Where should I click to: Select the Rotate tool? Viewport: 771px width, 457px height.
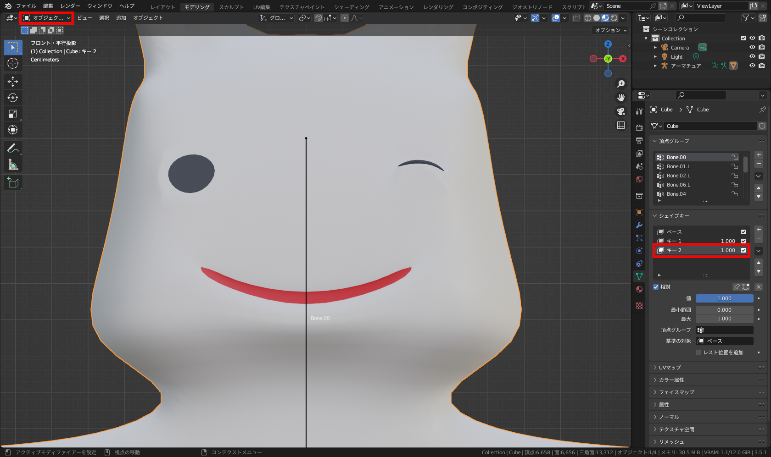tap(13, 98)
